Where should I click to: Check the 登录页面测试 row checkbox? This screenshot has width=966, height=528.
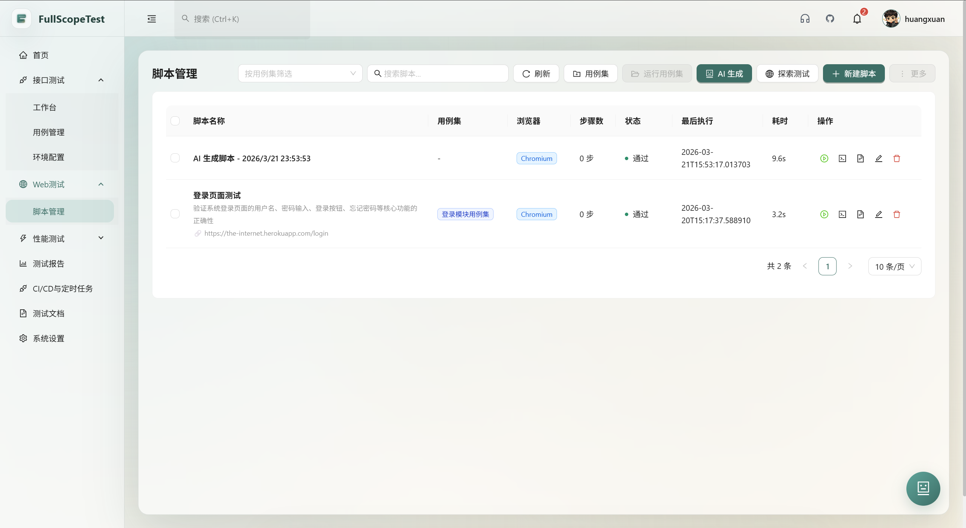tap(175, 214)
